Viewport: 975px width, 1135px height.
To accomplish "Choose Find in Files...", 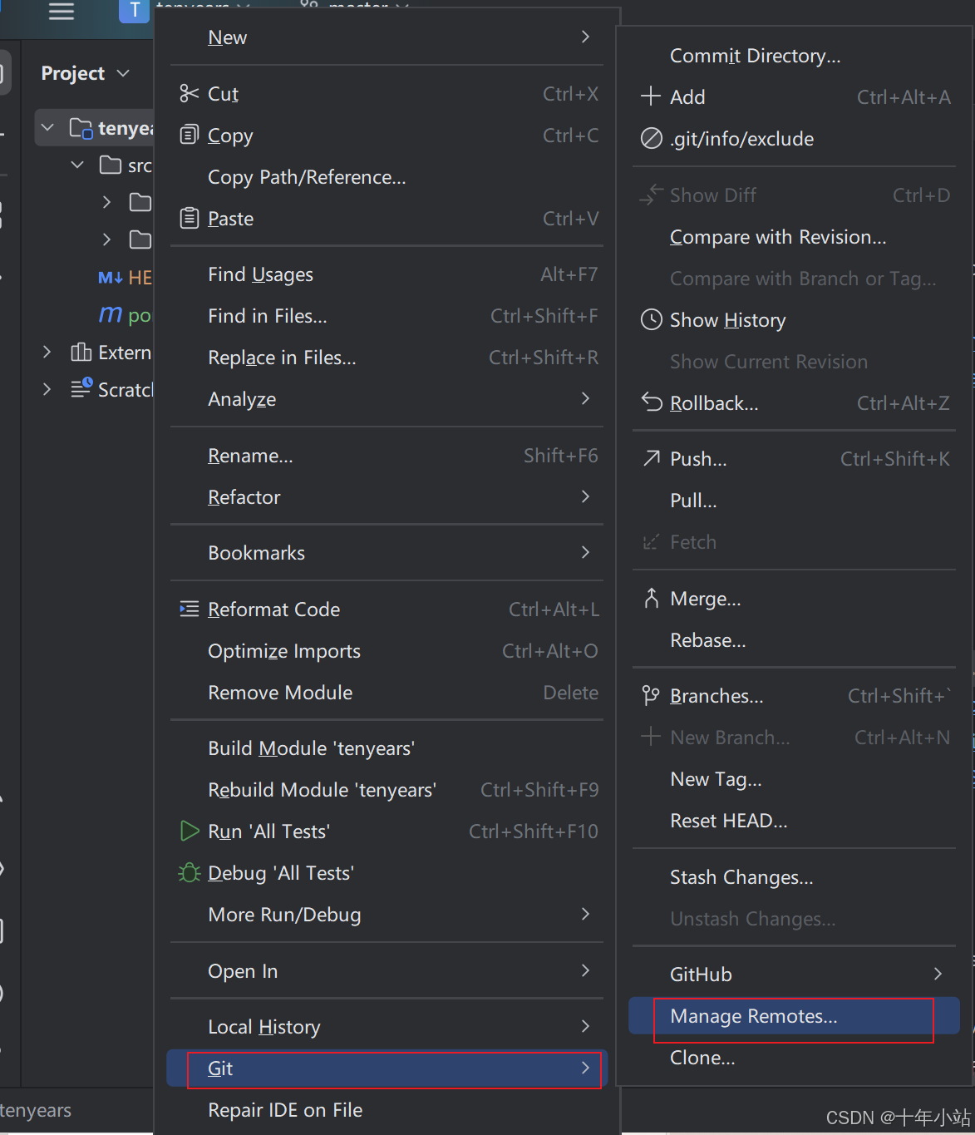I will click(387, 316).
